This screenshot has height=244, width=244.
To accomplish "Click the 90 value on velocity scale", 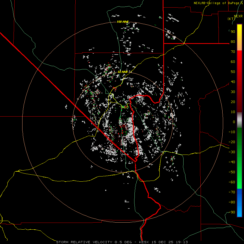I will click(x=233, y=32).
